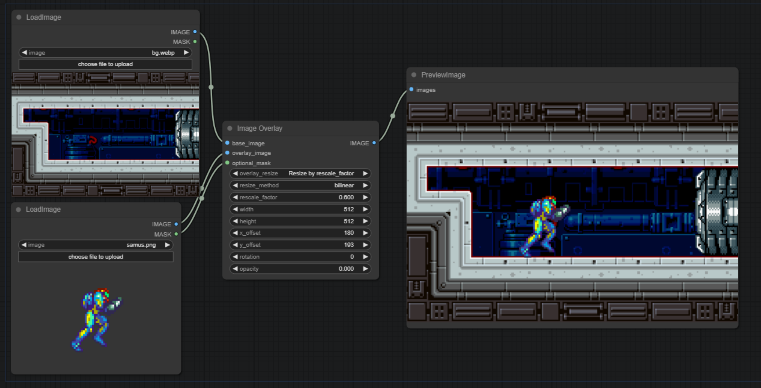The image size is (761, 388).
Task: Collapse the PreviewImage node via its title dot
Action: (x=414, y=75)
